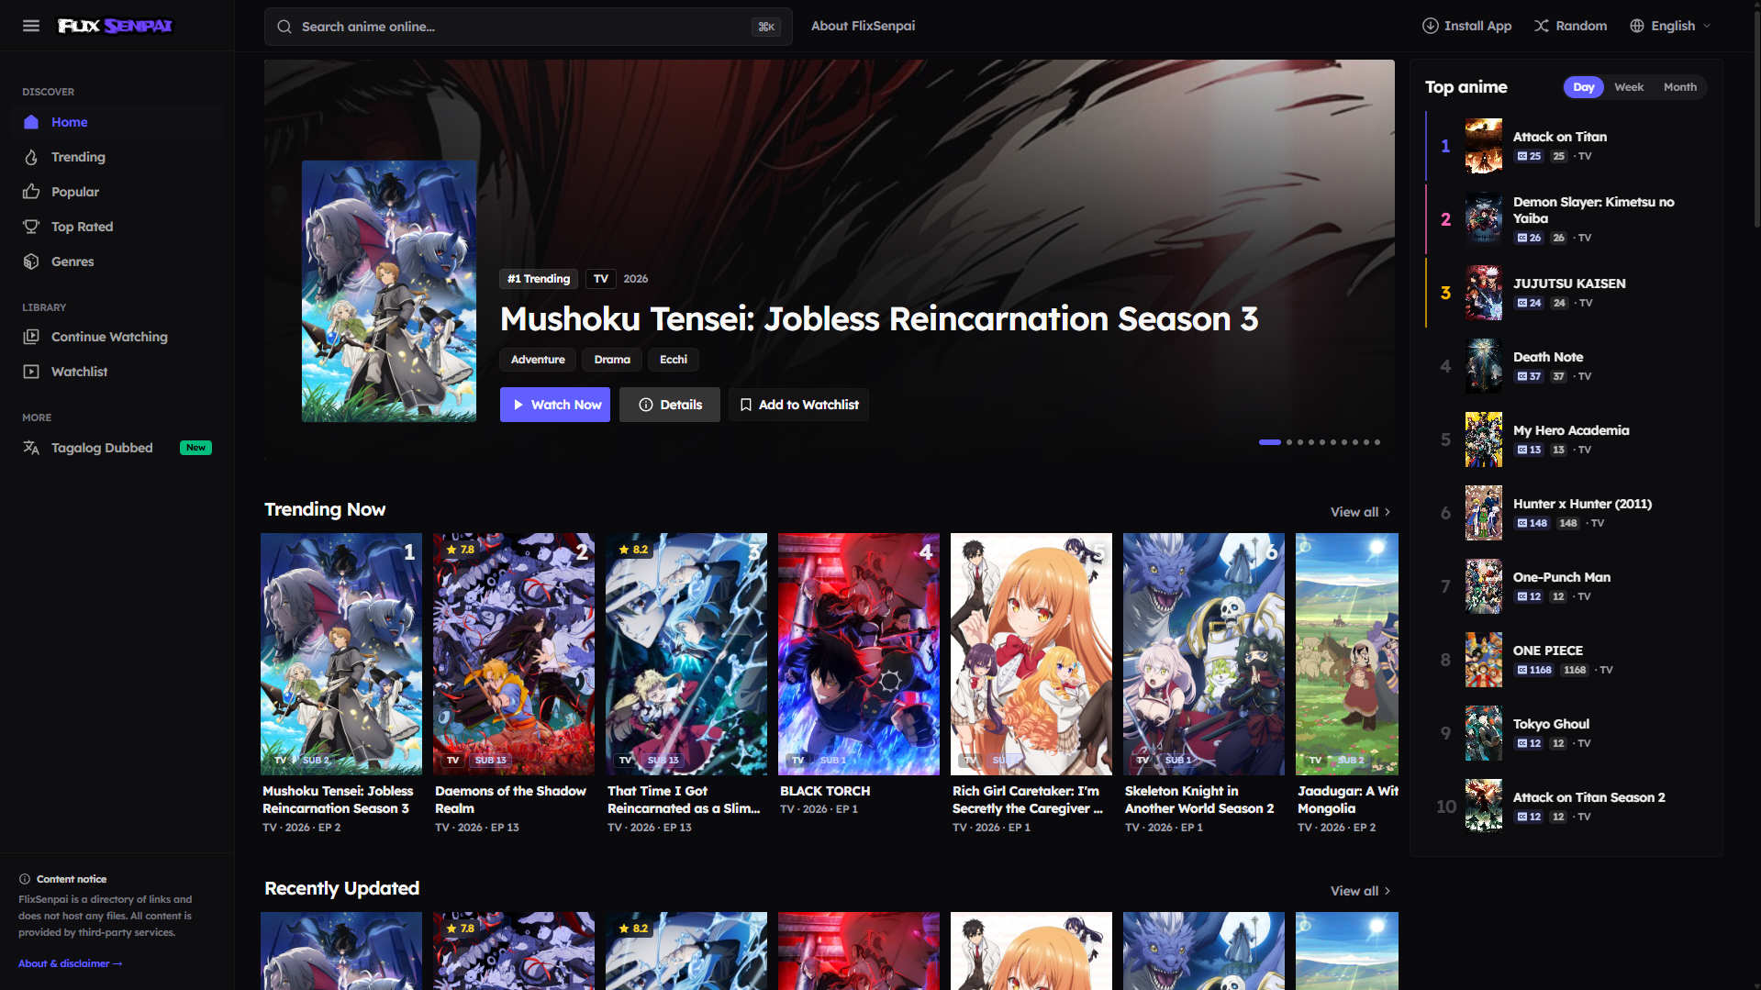The width and height of the screenshot is (1761, 990).
Task: Click the Popular thumbs-up icon
Action: coord(31,192)
